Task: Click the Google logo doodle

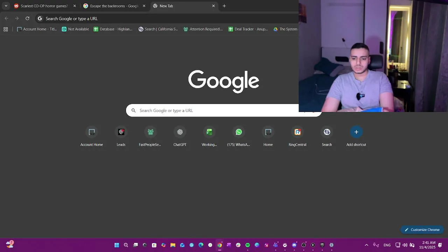Action: point(224,81)
